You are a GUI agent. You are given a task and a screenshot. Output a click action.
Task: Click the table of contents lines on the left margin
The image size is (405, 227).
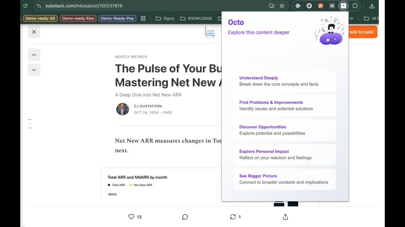(30, 124)
